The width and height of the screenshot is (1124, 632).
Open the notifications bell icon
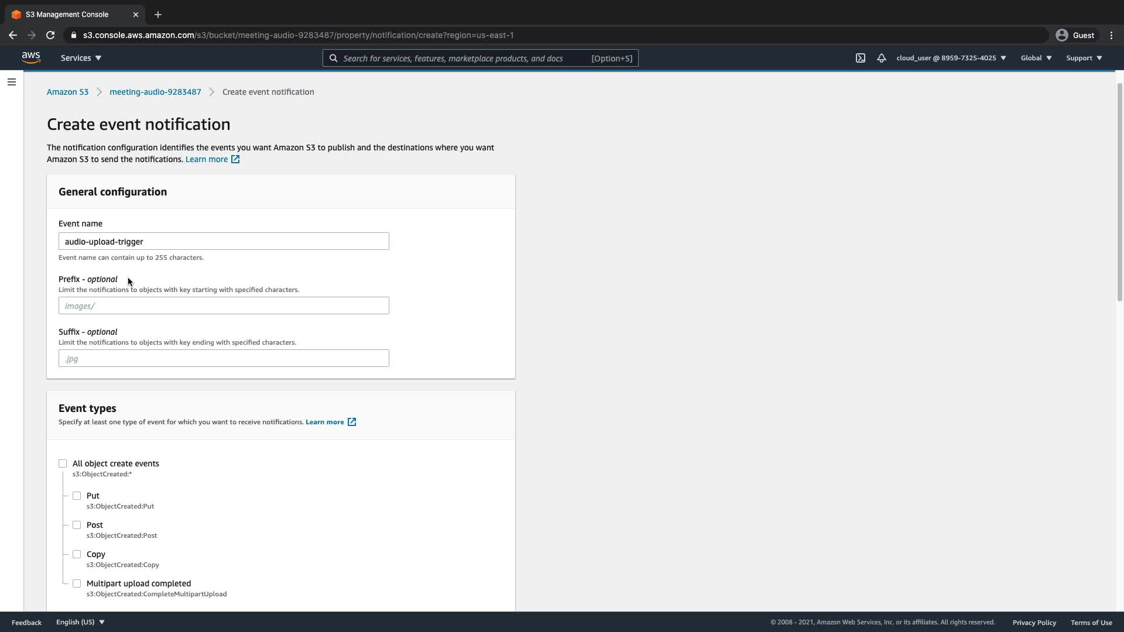point(881,58)
